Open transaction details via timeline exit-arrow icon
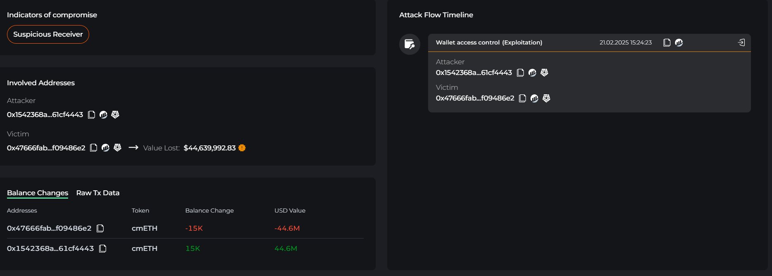Image resolution: width=772 pixels, height=276 pixels. click(x=741, y=43)
